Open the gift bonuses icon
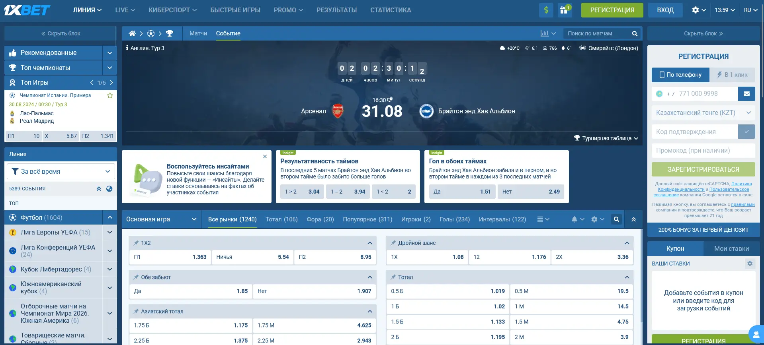The width and height of the screenshot is (764, 345). tap(565, 10)
